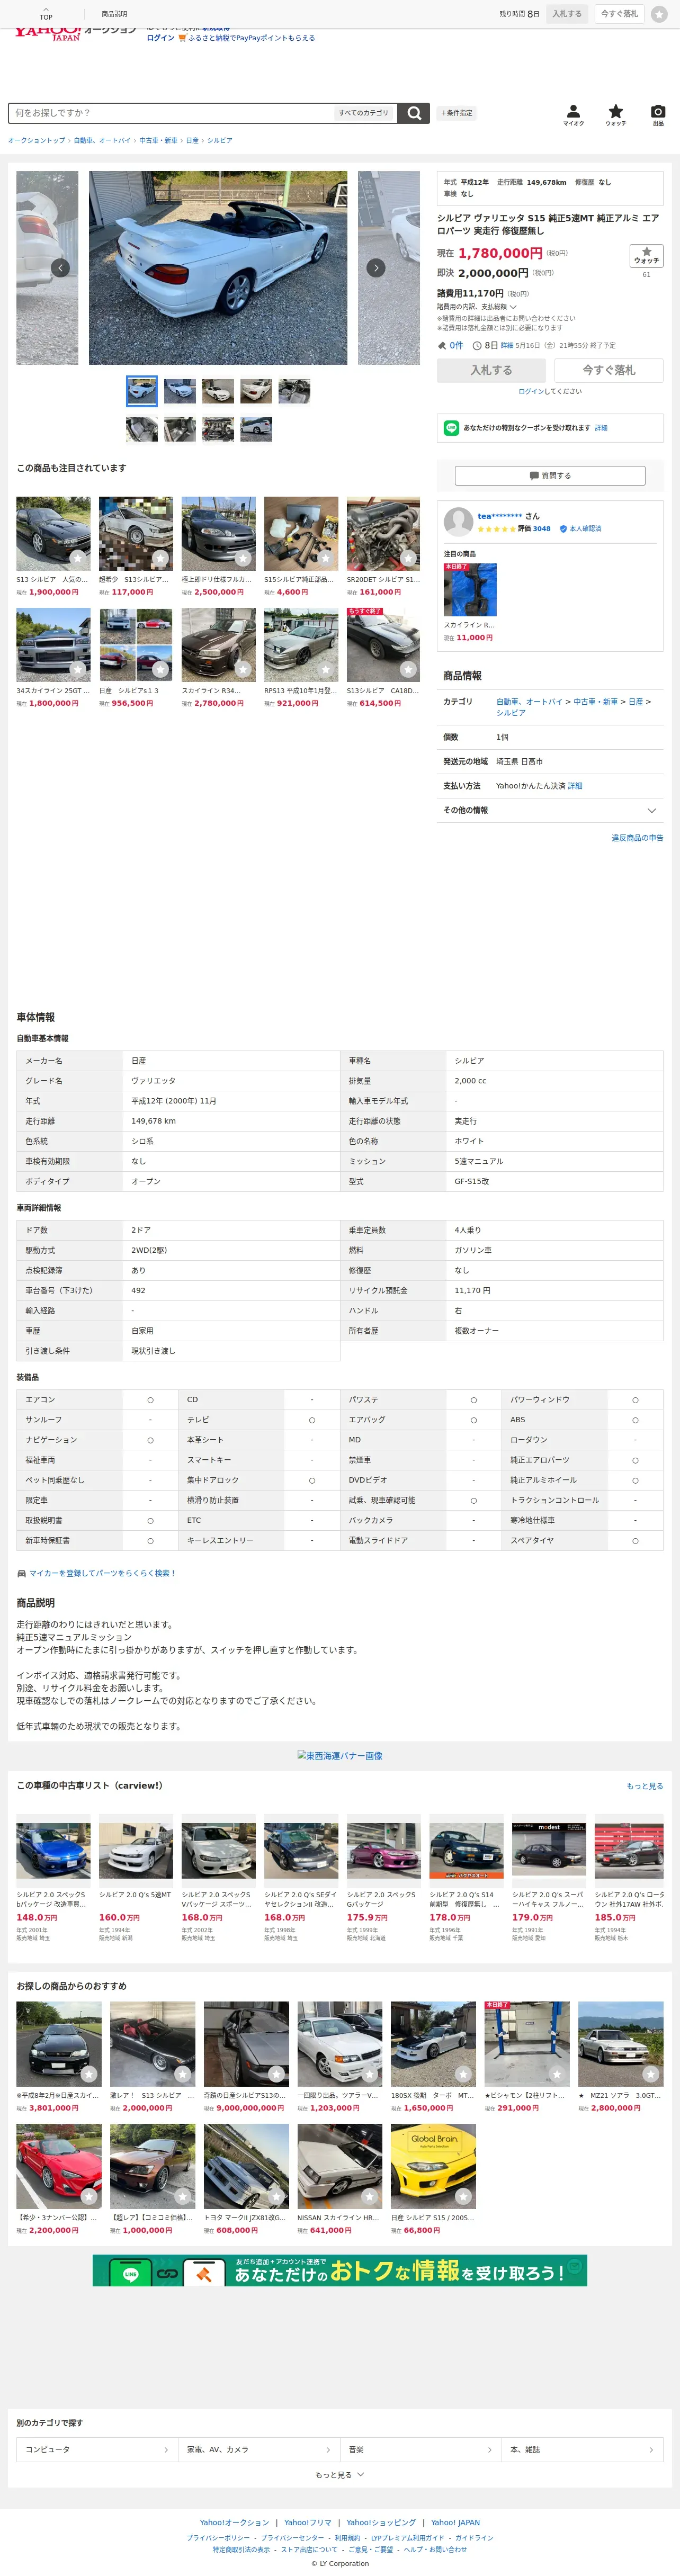Screen dimensions: 680x2576
Task: Star the 9,000,000,000円 recommended listing
Action: 276,2074
